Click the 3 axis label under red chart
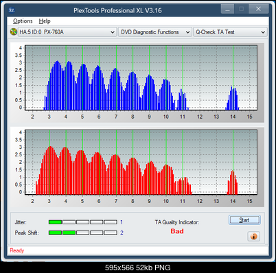 tap(49, 201)
